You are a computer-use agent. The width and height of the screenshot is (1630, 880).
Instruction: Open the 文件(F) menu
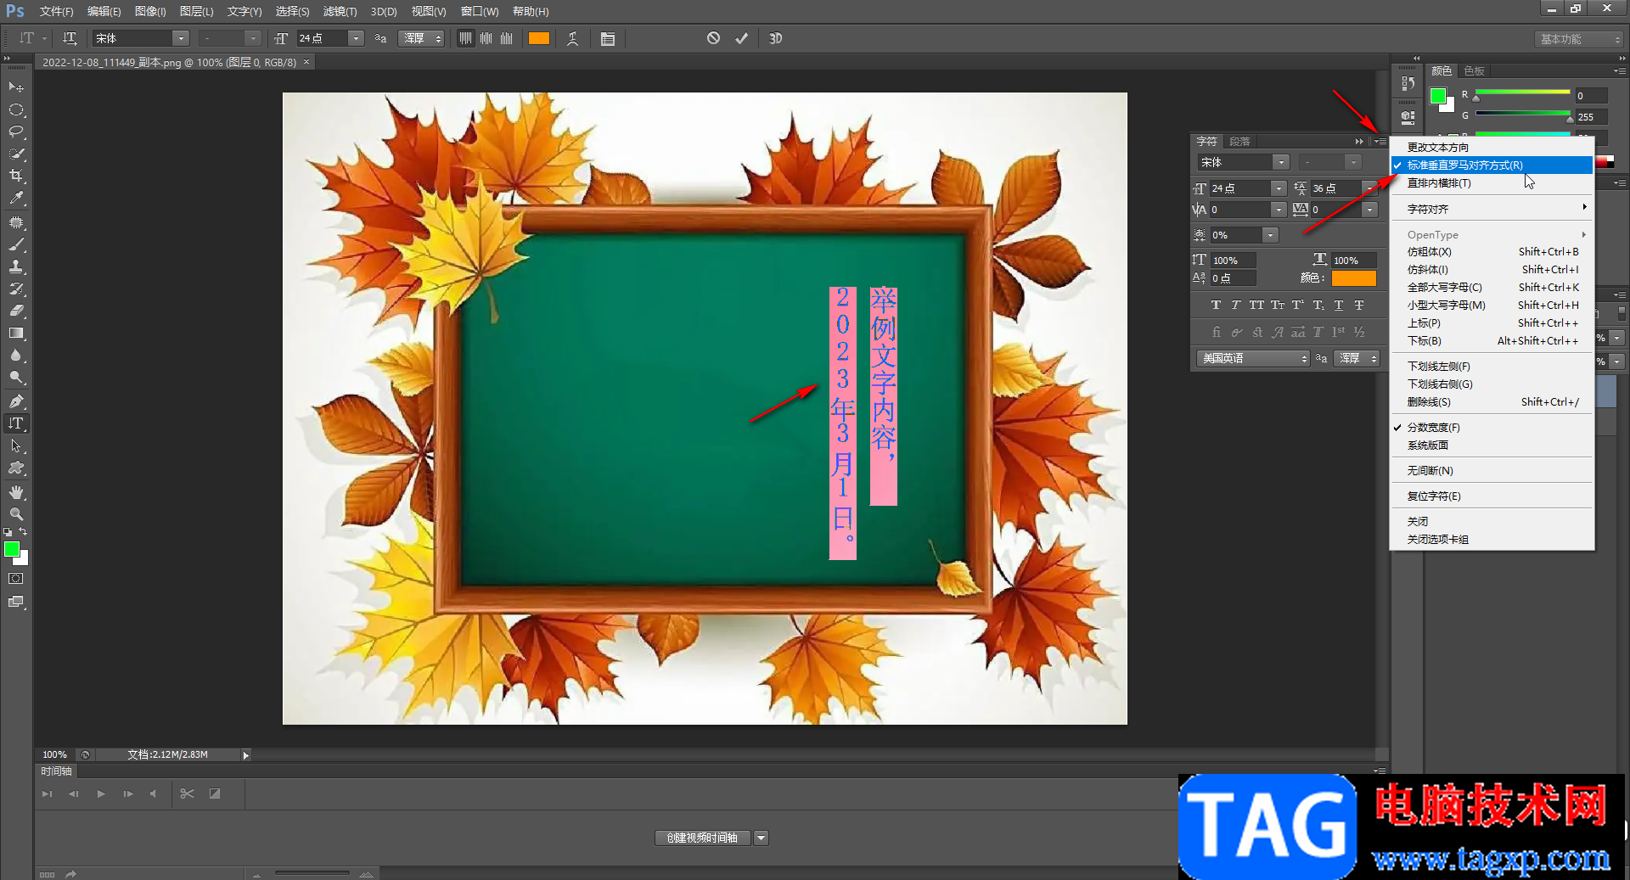pyautogui.click(x=56, y=11)
